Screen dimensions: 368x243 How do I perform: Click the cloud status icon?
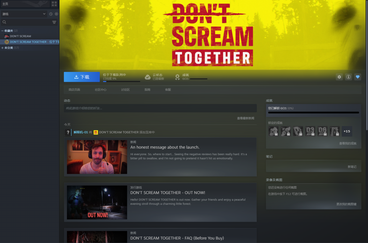click(x=148, y=77)
